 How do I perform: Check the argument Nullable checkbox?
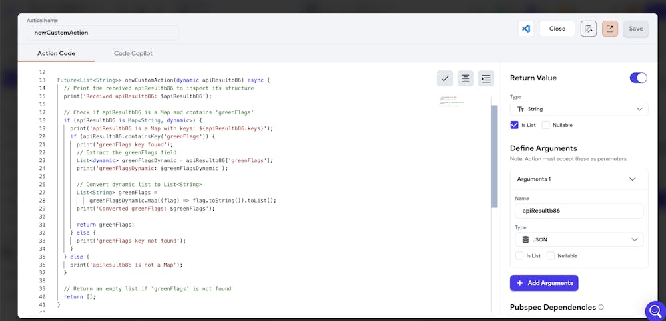551,255
